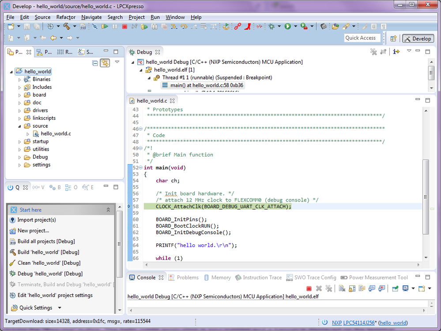
Task: Click the Step Into toolbar icon
Action: [x=174, y=27]
